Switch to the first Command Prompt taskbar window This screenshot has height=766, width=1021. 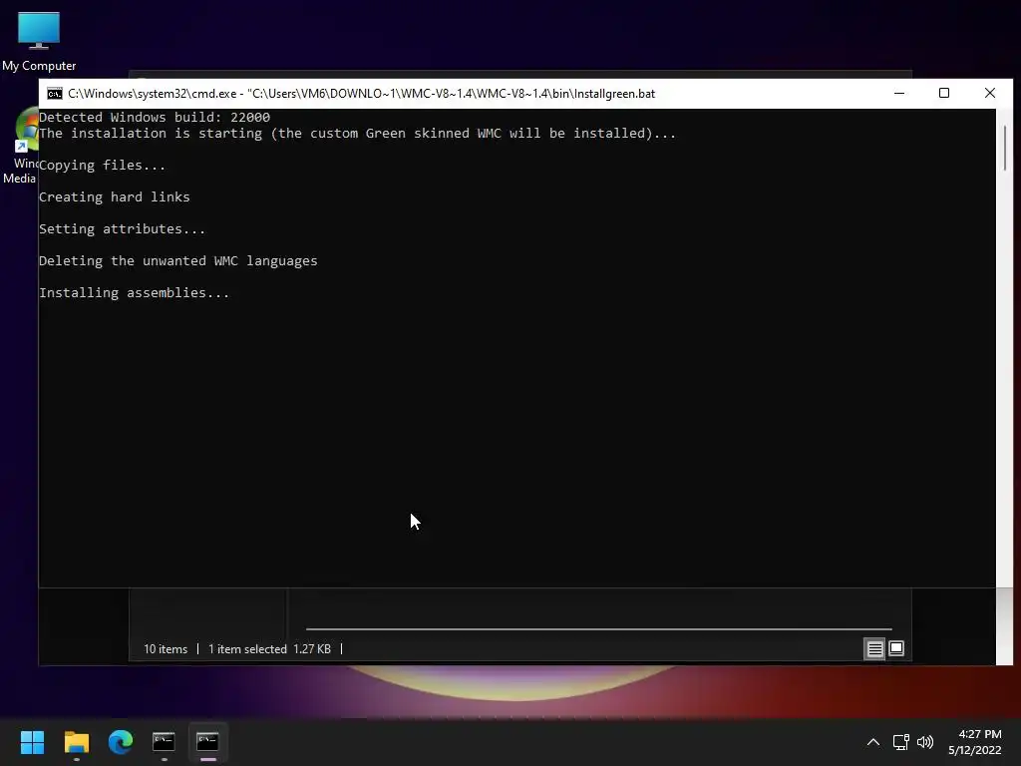coord(164,742)
